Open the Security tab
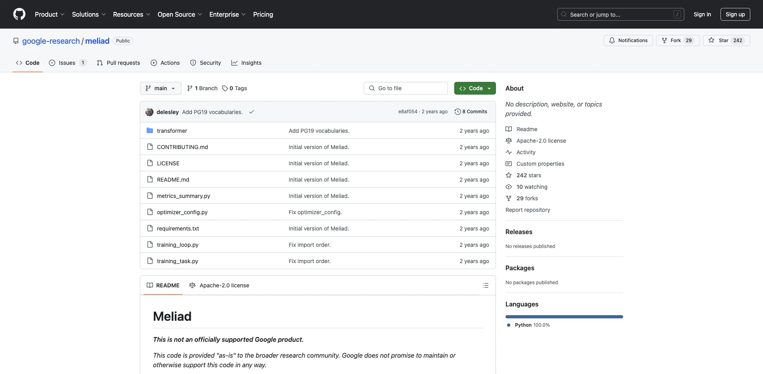Viewport: 763px width, 374px height. tap(205, 63)
